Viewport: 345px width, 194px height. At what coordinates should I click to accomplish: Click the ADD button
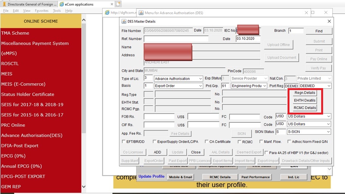(157, 152)
